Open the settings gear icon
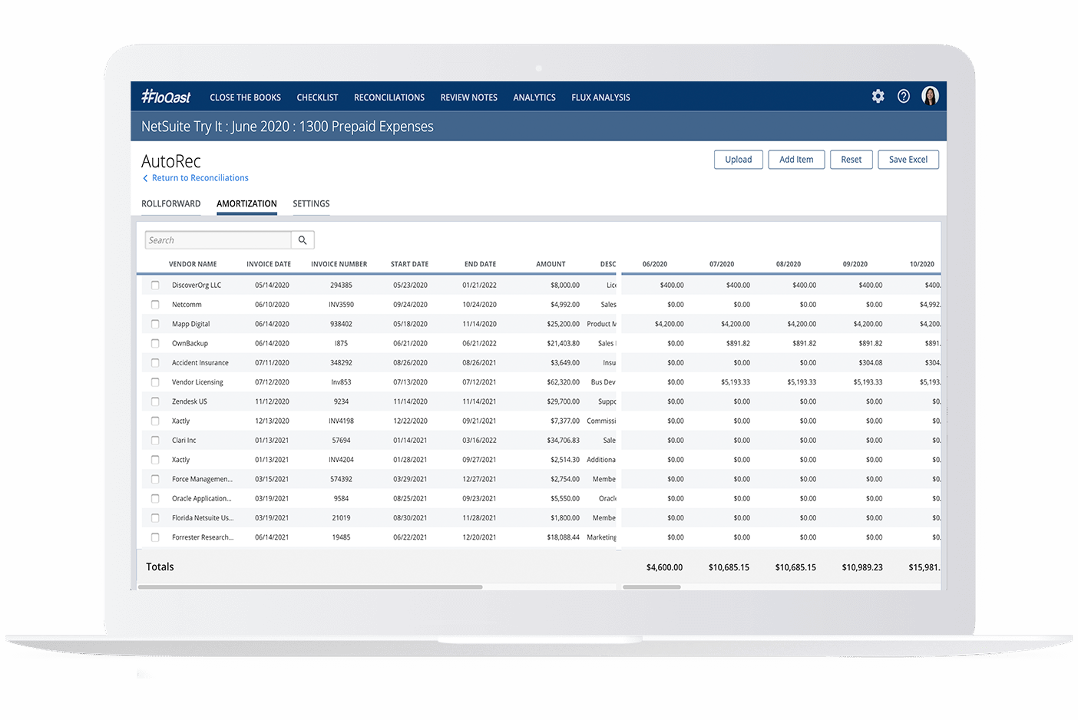Image resolution: width=1078 pixels, height=720 pixels. point(878,96)
